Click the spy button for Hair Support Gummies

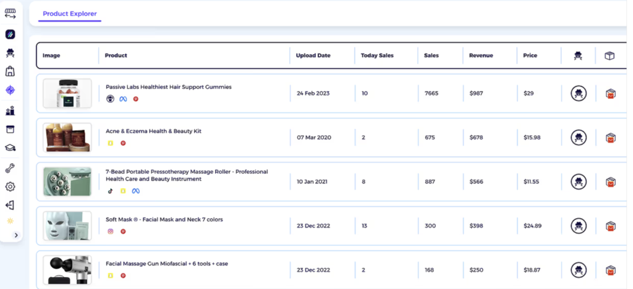[579, 93]
